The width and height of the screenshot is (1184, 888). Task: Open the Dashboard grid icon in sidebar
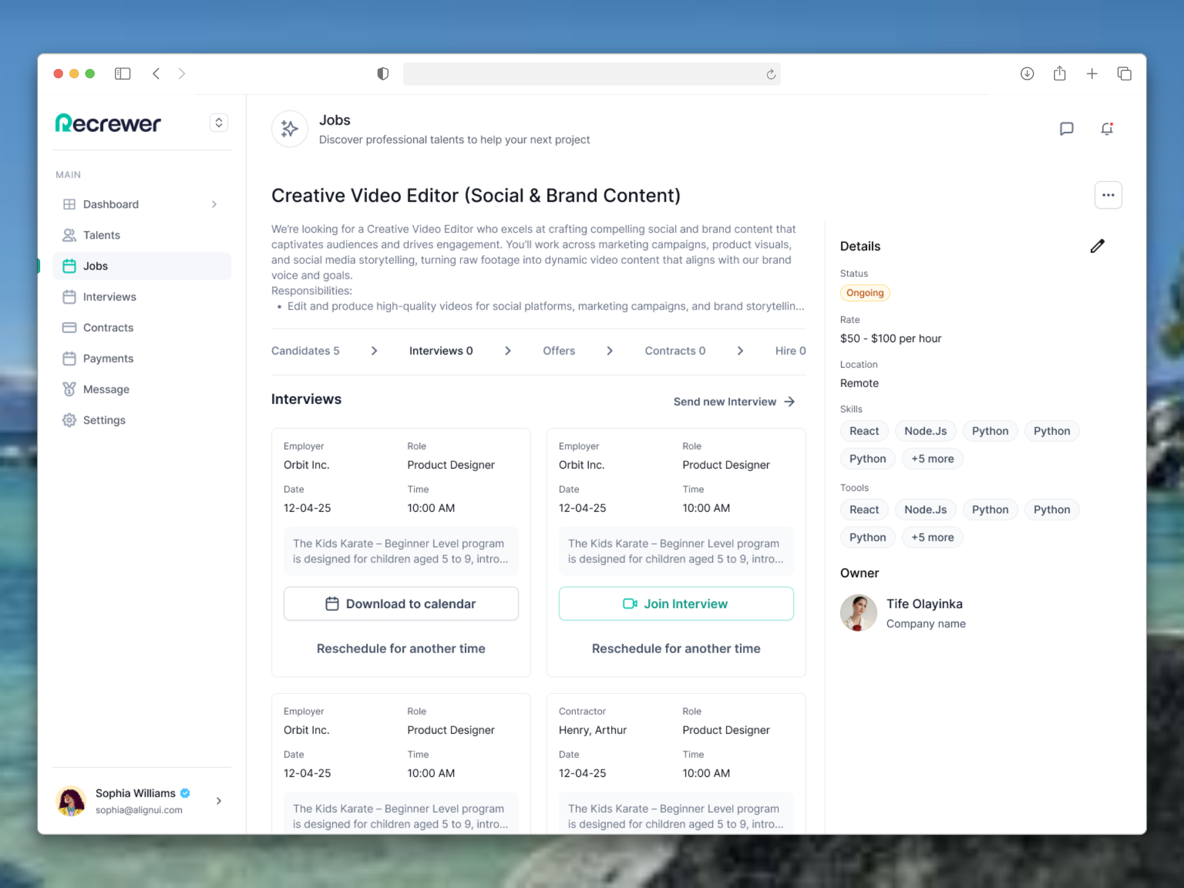70,204
